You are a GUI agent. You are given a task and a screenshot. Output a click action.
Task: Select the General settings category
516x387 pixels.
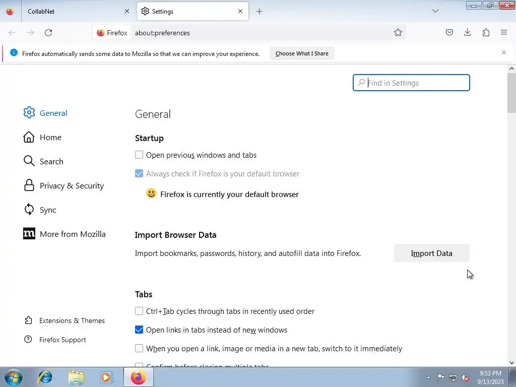point(45,113)
